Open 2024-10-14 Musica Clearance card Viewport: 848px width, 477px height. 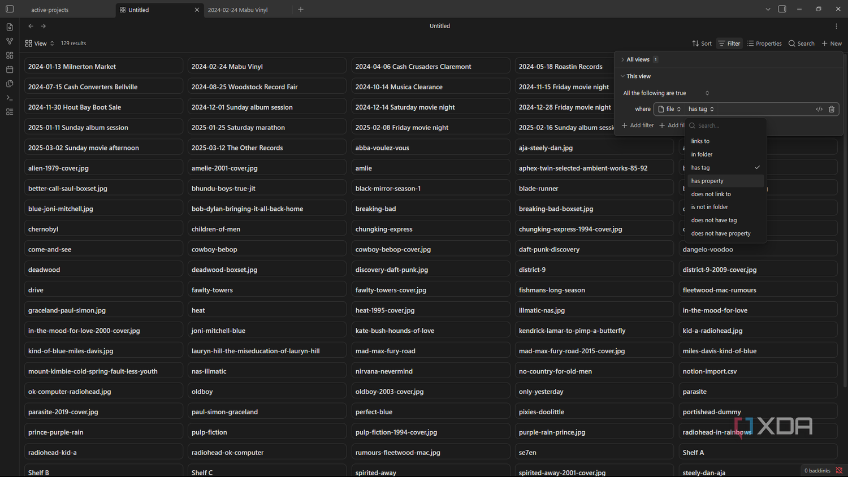pos(431,87)
